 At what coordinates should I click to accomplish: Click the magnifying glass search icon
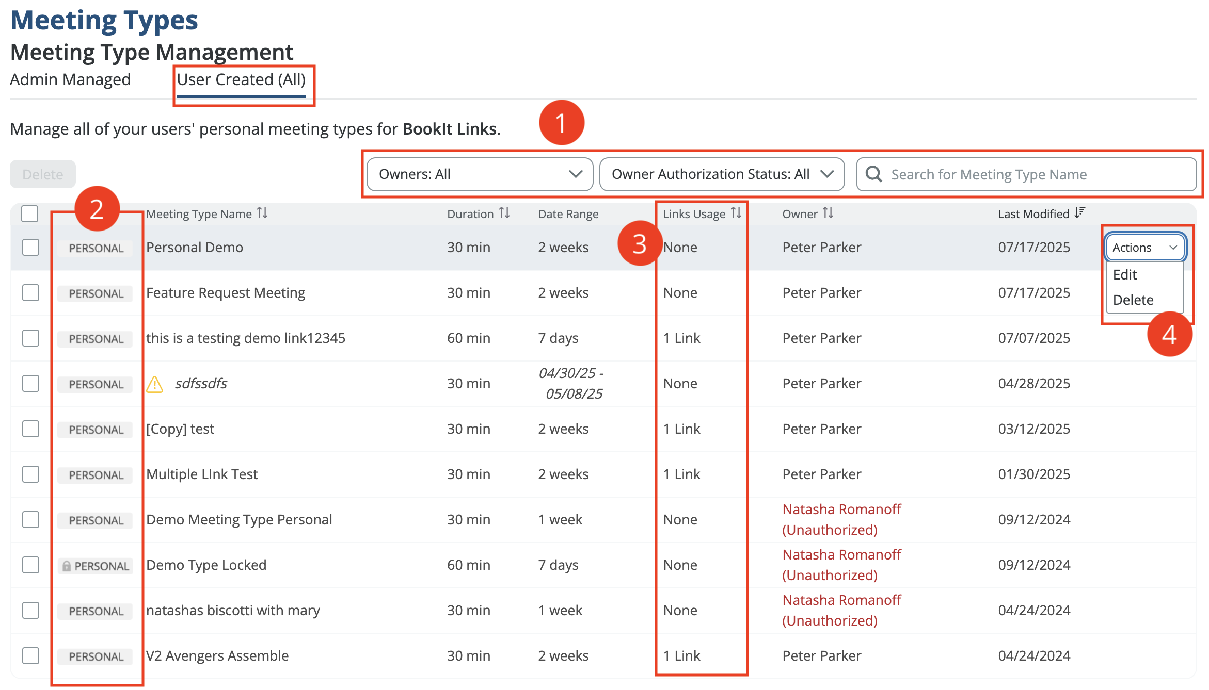pos(873,174)
